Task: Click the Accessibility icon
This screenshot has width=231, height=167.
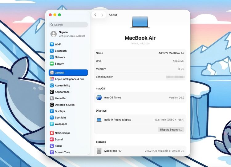Action: (x=52, y=85)
